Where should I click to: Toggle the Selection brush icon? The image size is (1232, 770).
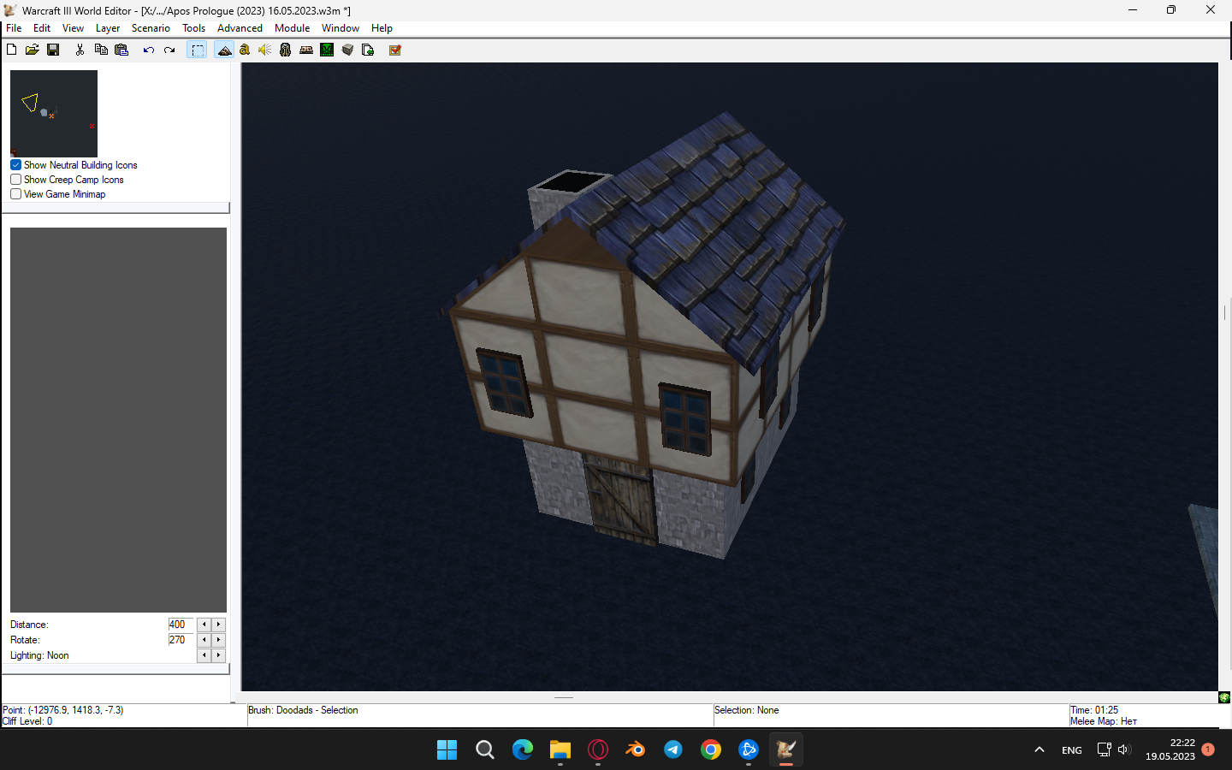pyautogui.click(x=198, y=50)
